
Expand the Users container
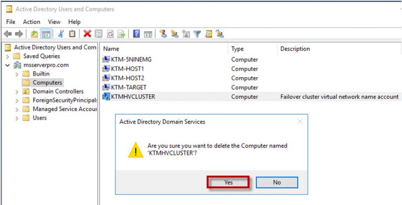click(17, 118)
